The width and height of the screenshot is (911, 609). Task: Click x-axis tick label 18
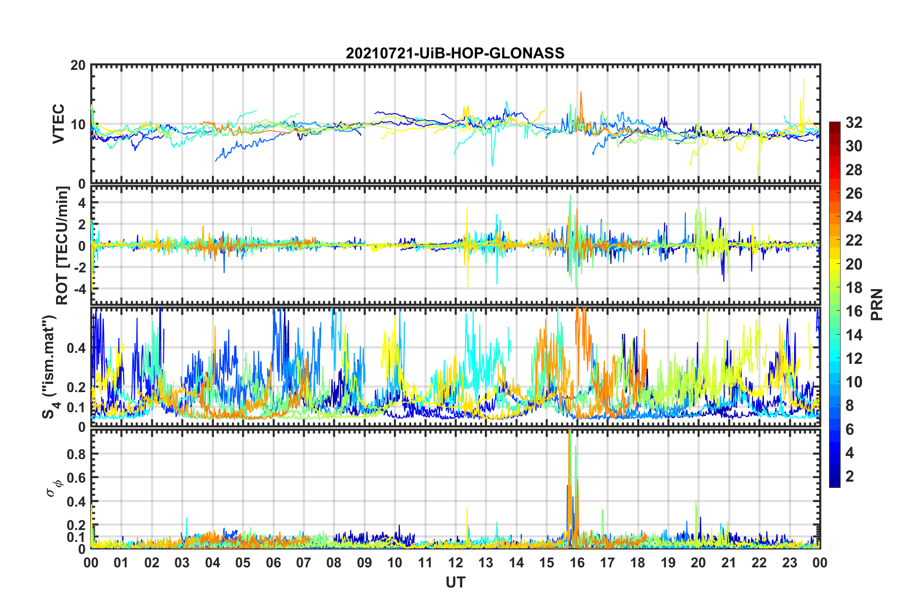coord(638,563)
